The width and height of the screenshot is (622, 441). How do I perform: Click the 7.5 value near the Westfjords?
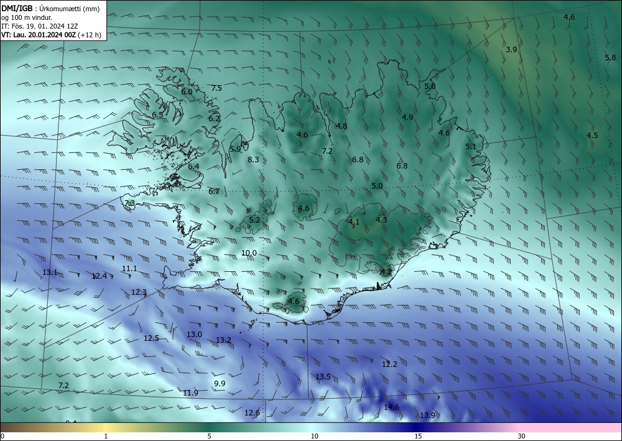[216, 88]
